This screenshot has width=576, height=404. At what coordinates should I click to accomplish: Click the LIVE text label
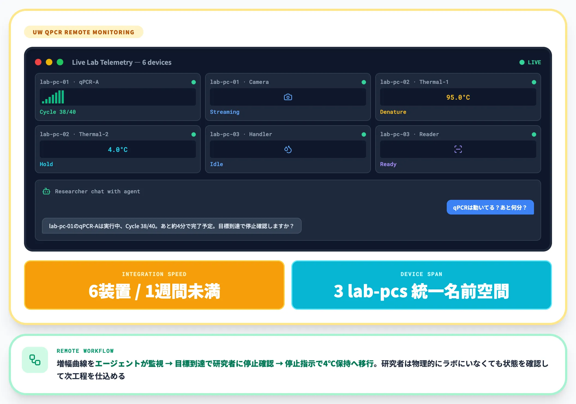pos(535,62)
